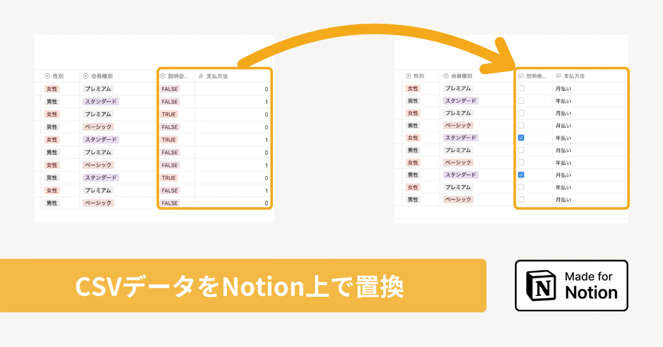Click the Made for Notion badge
663x347 pixels.
pos(571,285)
